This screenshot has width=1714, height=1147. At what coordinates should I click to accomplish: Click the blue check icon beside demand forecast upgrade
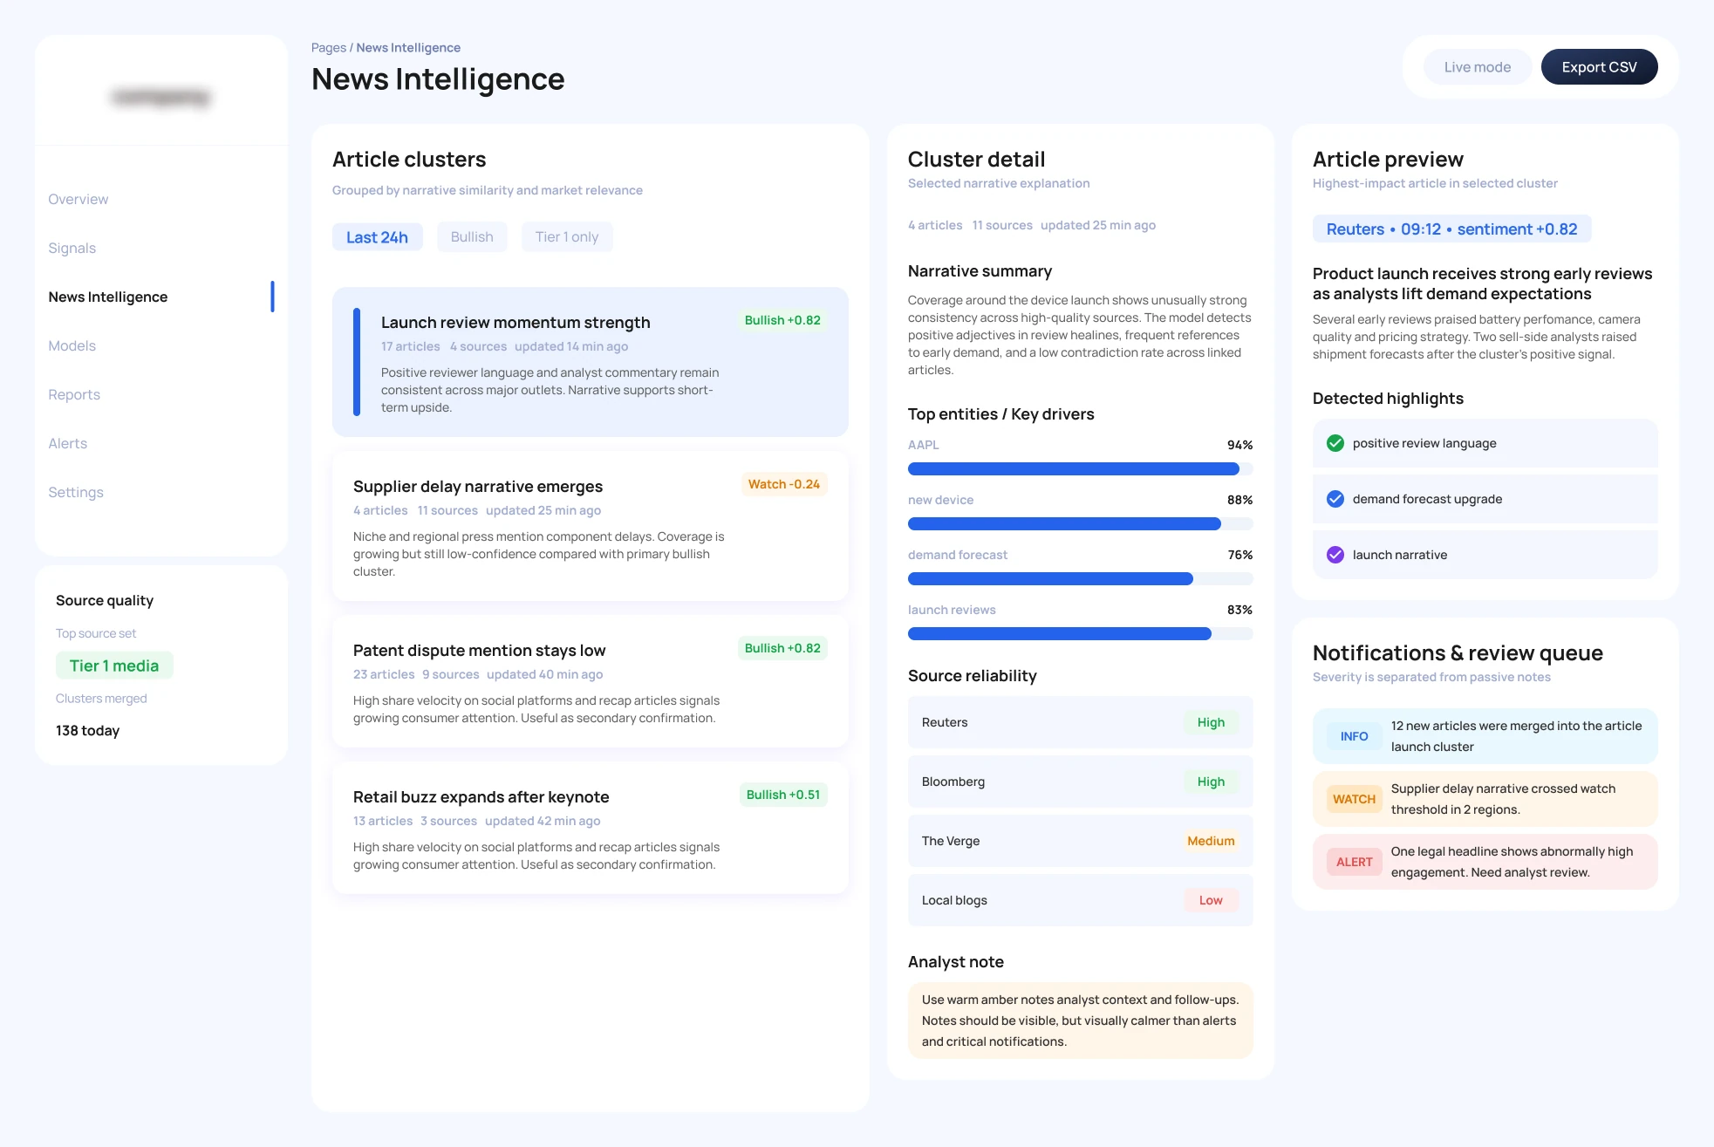click(1335, 499)
